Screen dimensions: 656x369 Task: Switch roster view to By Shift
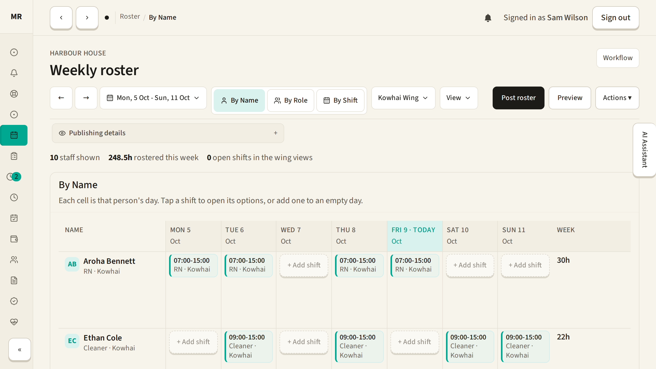340,100
